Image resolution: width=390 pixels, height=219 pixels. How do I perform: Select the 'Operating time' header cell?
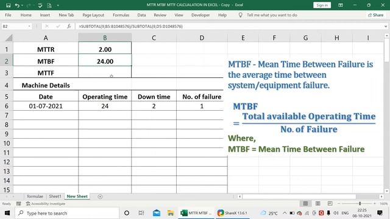point(105,97)
